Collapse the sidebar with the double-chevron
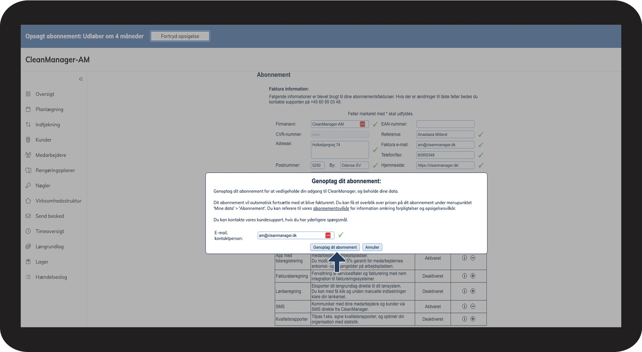Screen dimensions: 642x352 click(x=81, y=79)
